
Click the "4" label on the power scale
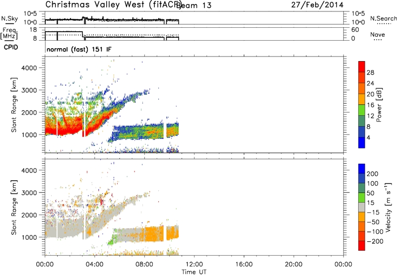368,137
